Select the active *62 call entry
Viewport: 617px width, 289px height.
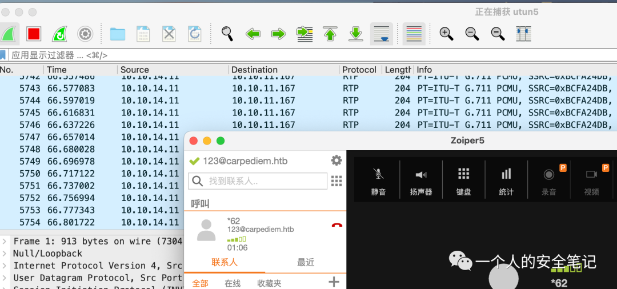tap(265, 234)
